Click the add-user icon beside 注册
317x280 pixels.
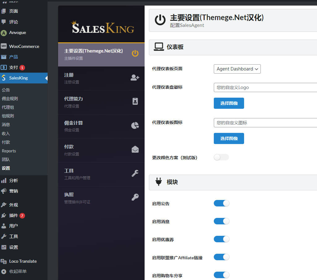pos(135,78)
